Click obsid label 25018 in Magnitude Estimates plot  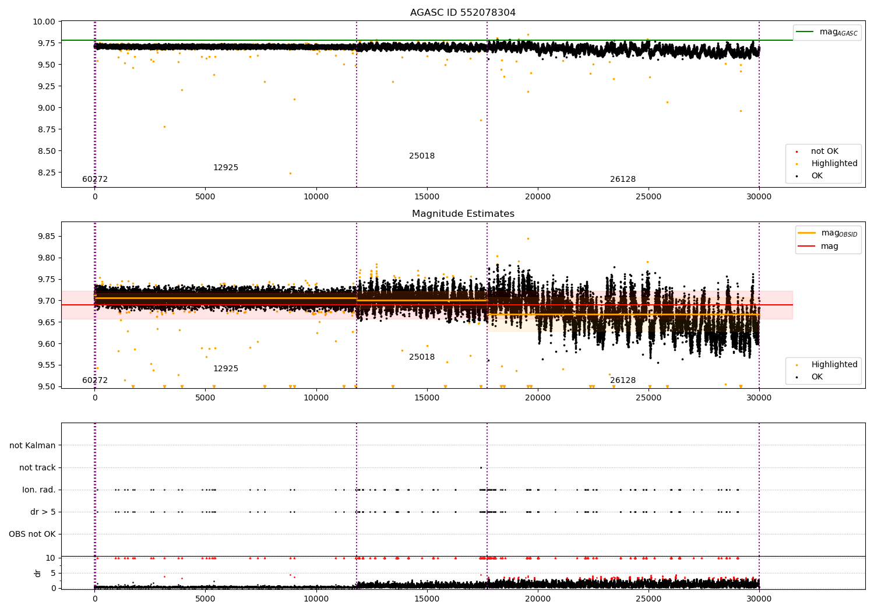point(422,357)
